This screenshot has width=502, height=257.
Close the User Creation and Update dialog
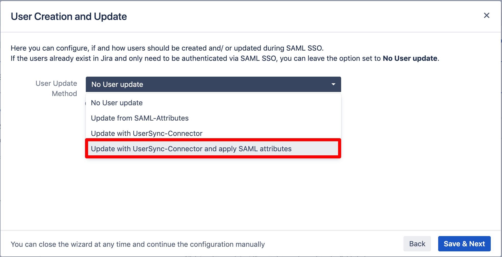(x=486, y=16)
